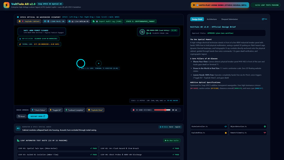This screenshot has width=284, height=160.
Task: Click the LEAF-04 pass checkmark
Action: [x=173, y=155]
